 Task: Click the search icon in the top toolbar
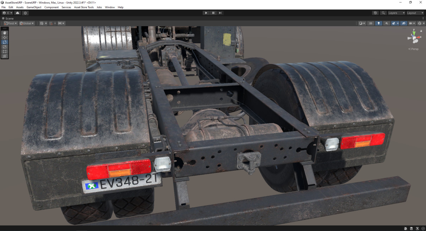pyautogui.click(x=383, y=13)
